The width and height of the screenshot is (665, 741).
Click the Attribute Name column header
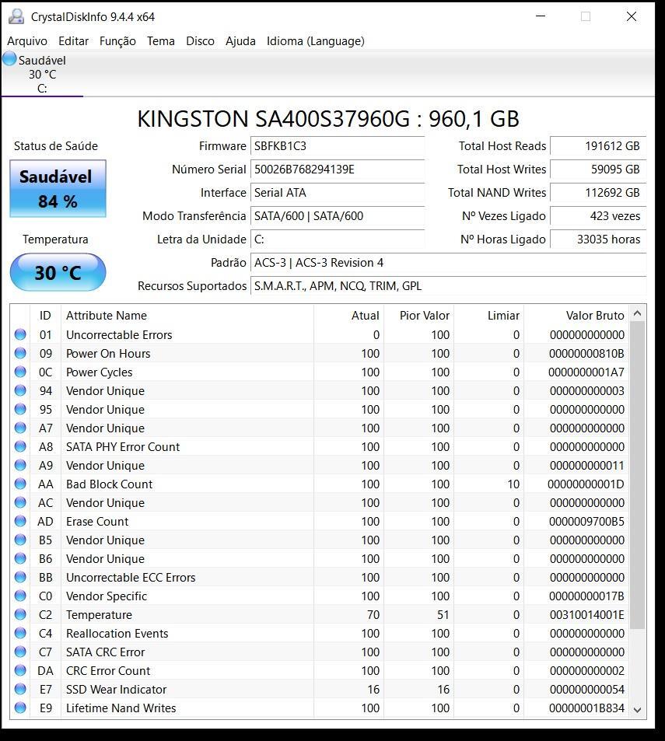tap(187, 315)
